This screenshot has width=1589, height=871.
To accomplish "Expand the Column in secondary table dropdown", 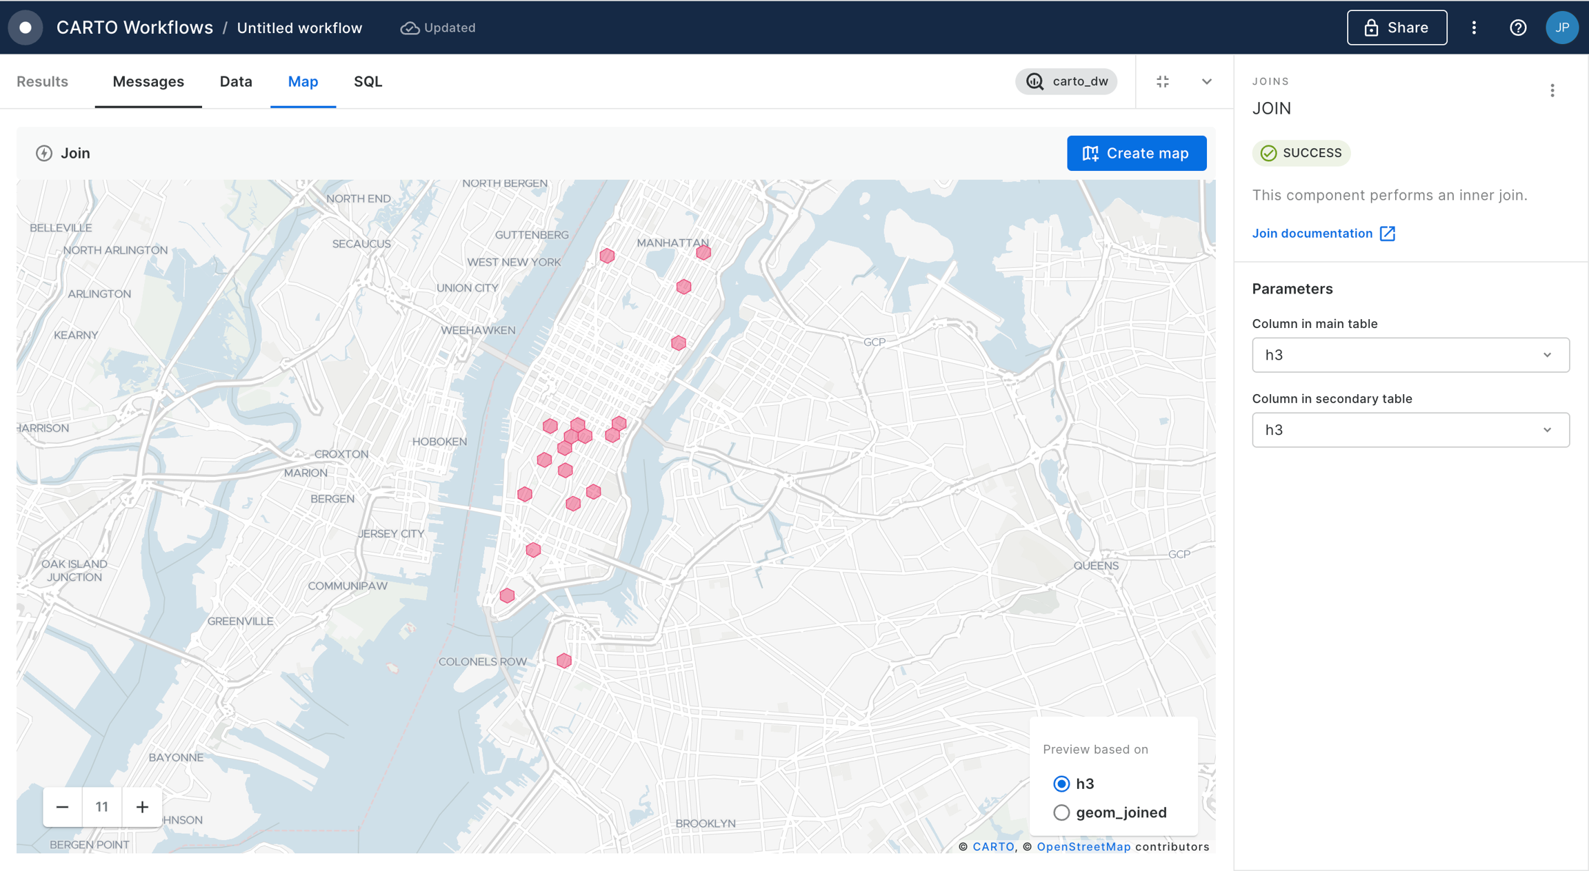I will point(1410,430).
